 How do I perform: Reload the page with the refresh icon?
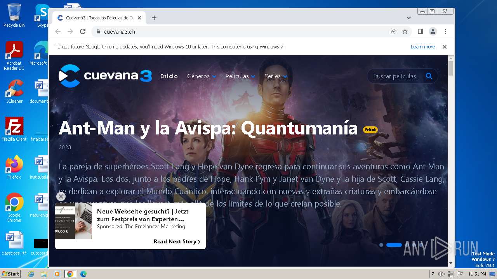click(83, 31)
